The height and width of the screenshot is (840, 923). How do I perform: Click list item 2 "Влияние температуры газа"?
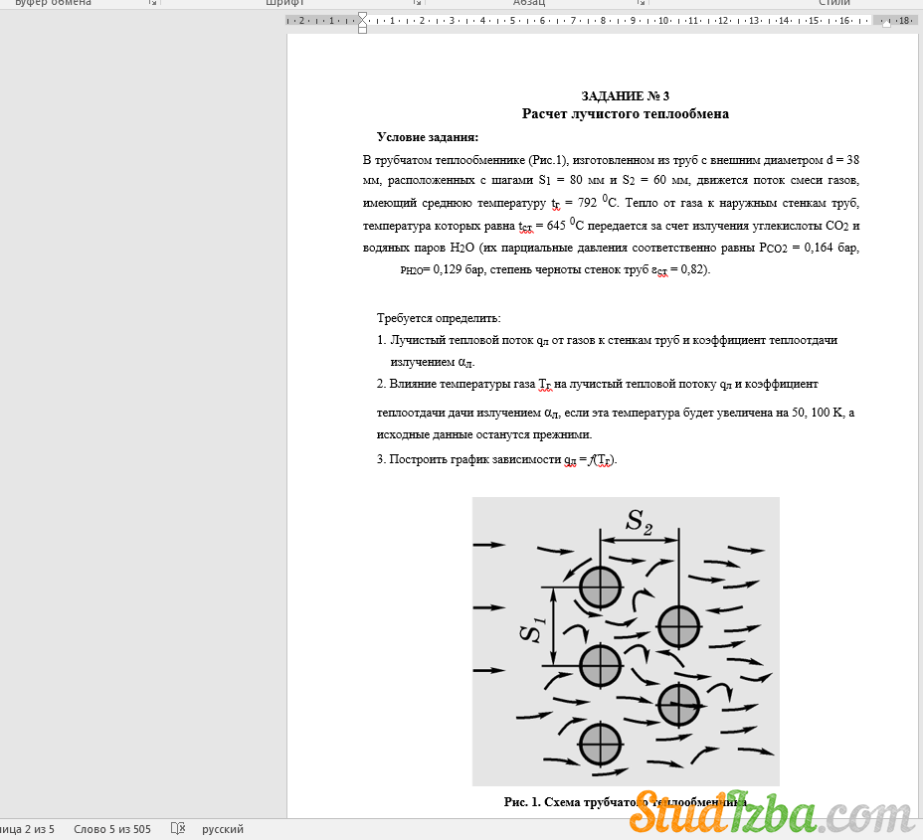(x=462, y=384)
